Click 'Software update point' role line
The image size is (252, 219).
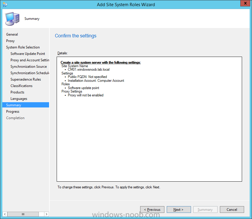(84, 88)
